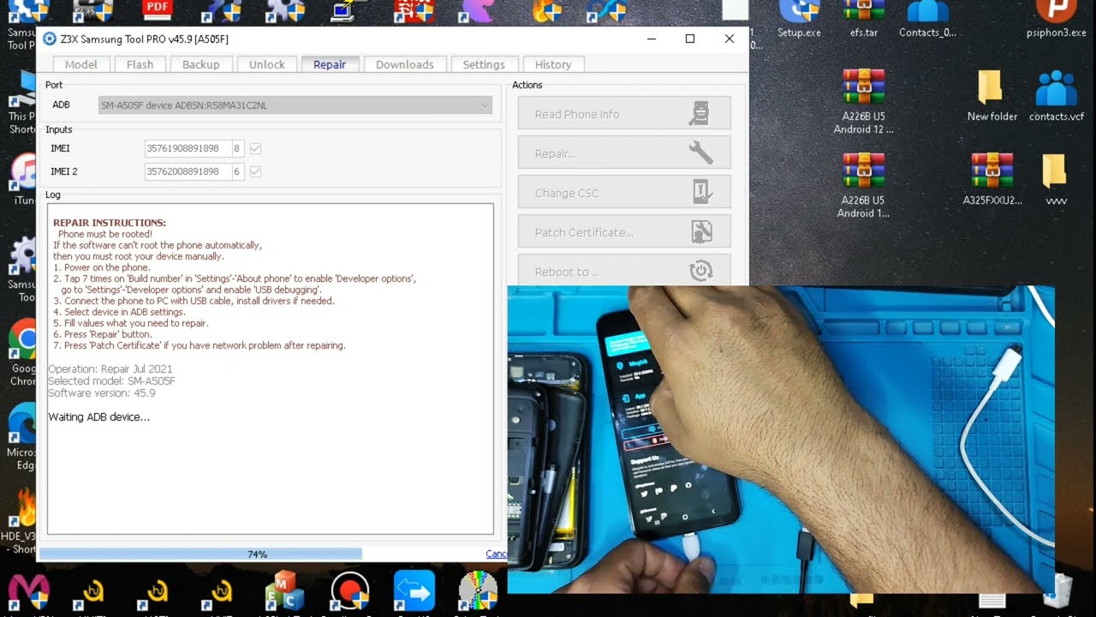Click '6. Press Repair button.' log line
The width and height of the screenshot is (1096, 617).
click(103, 334)
